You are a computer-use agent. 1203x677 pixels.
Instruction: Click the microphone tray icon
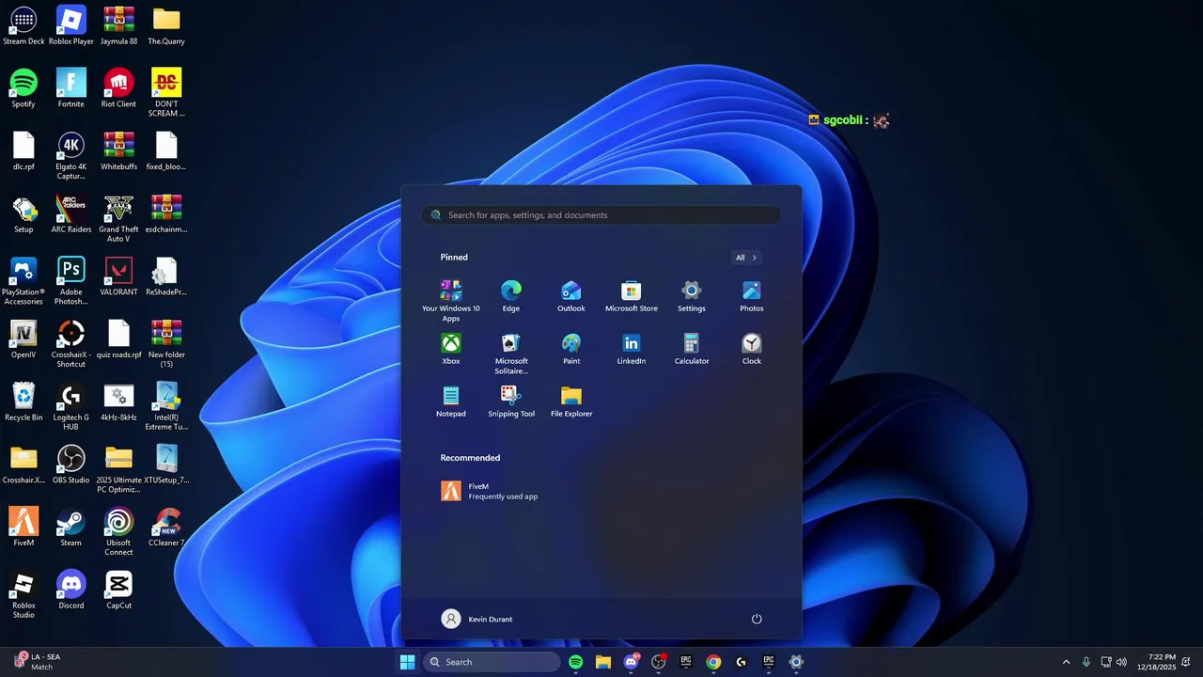tap(1086, 662)
